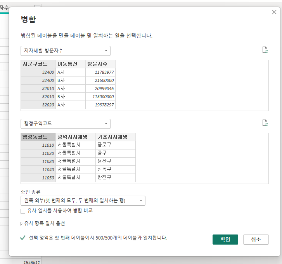
Task: Click 서울특별시 cell in row 11050
Action: [x=76, y=178]
